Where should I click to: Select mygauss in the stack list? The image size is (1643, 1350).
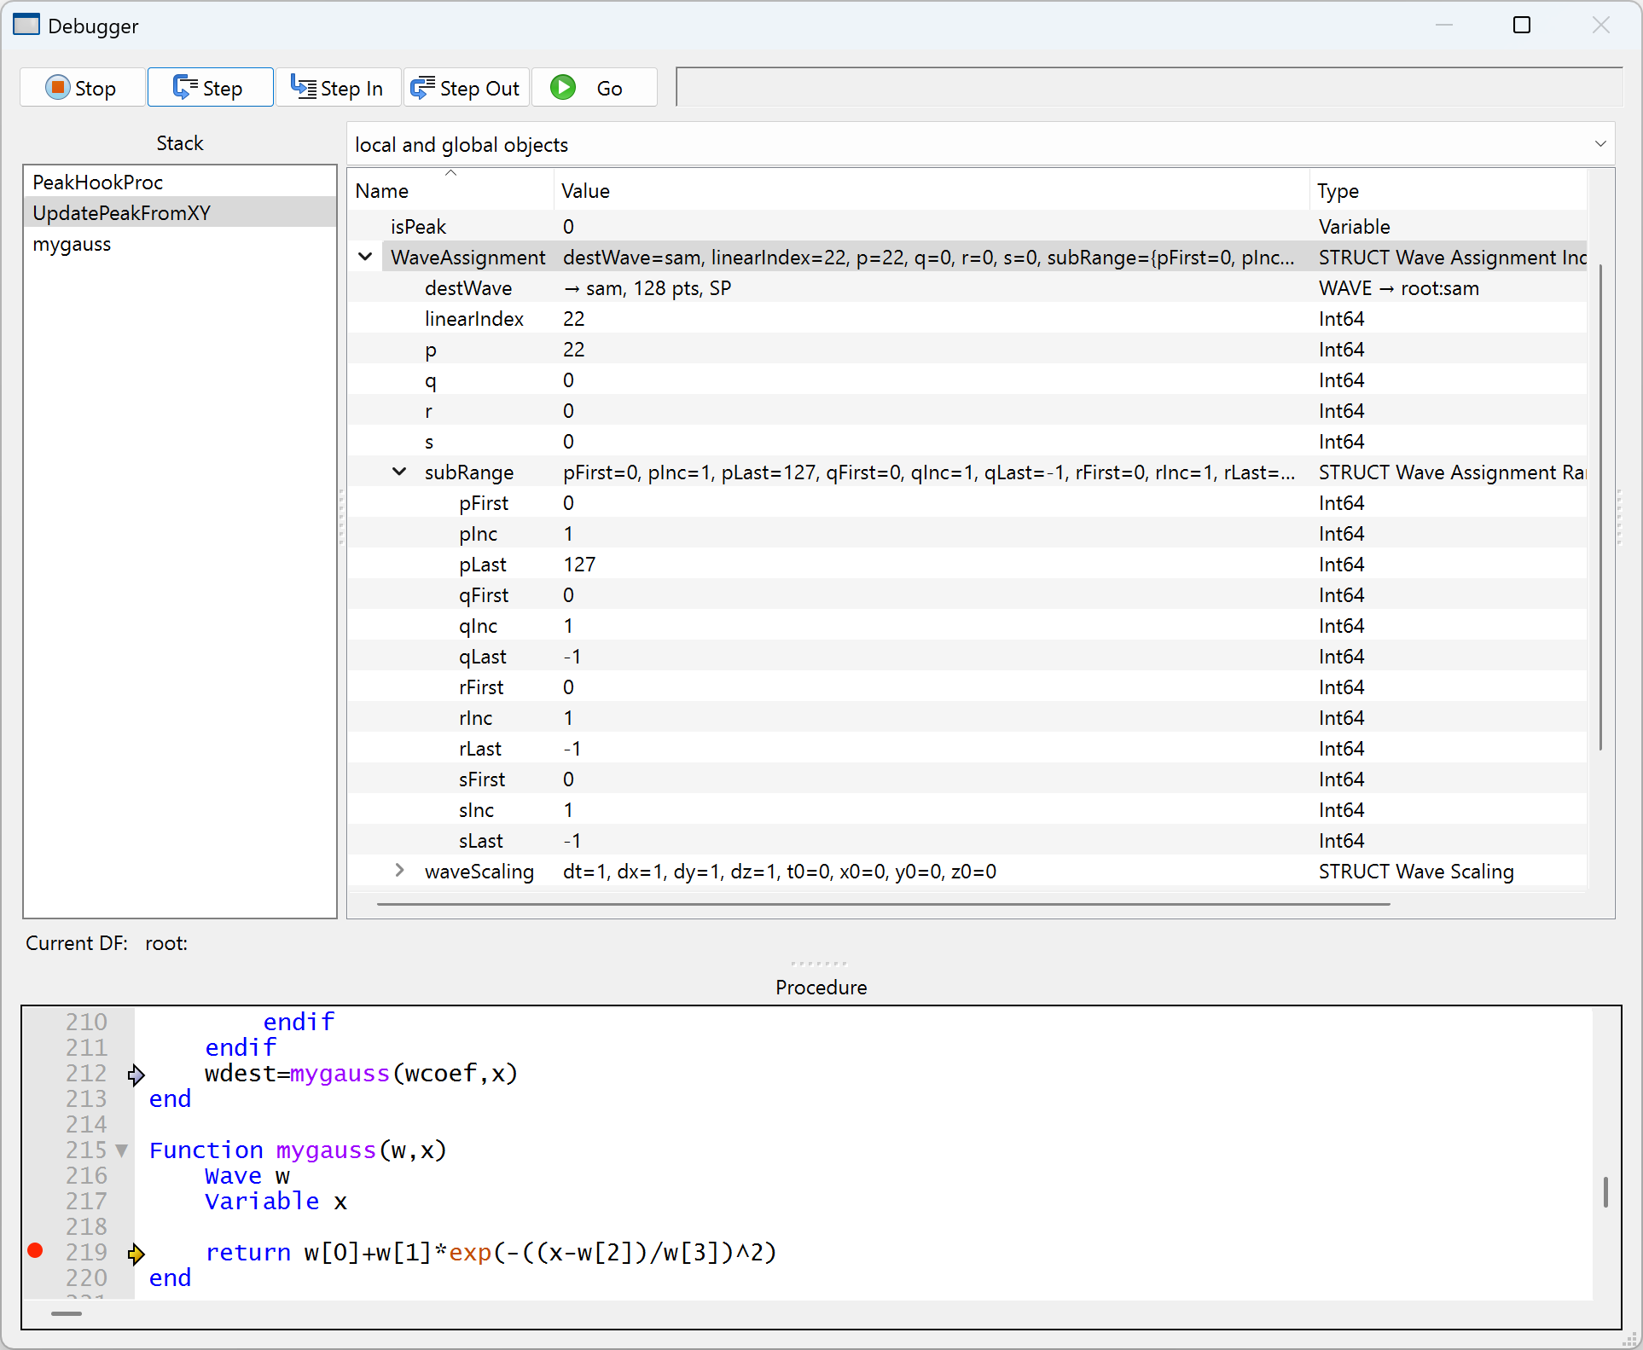pyautogui.click(x=73, y=244)
